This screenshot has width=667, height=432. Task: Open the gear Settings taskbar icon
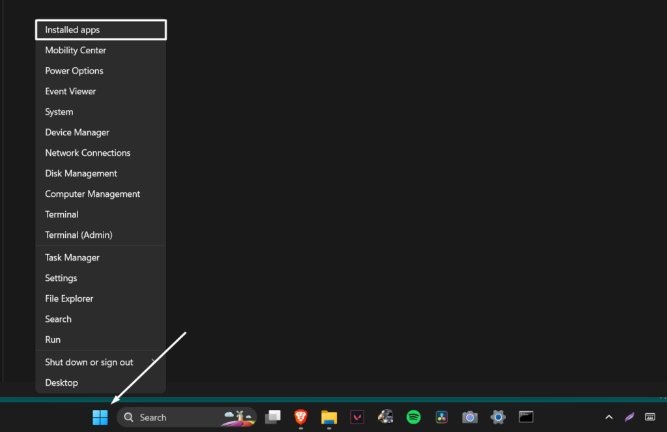(498, 417)
